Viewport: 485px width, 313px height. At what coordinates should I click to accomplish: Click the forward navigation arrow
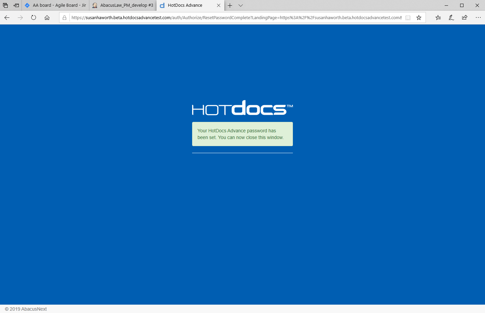pos(20,17)
